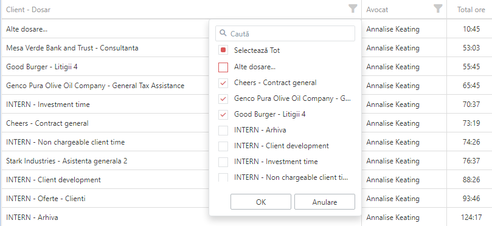Uncheck Good Burger - Litigii 4 filter
Viewport: 492px width, 226px height.
(x=223, y=114)
